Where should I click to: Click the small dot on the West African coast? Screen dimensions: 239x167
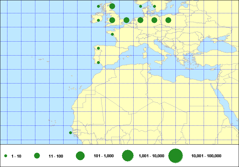pyautogui.click(x=70, y=133)
